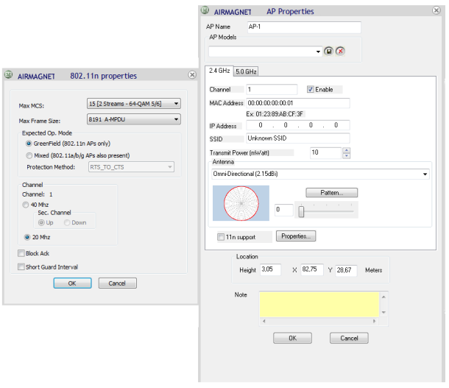The width and height of the screenshot is (449, 388).
Task: Choose the 20 Mhz channel width
Action: tap(27, 237)
